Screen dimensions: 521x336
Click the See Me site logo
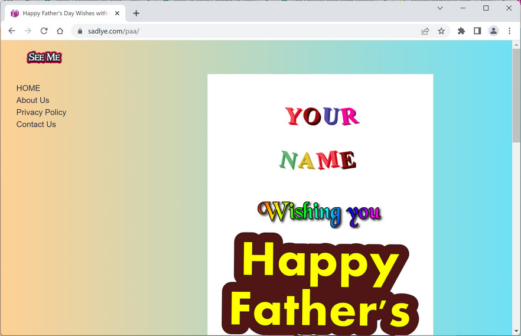(x=44, y=57)
